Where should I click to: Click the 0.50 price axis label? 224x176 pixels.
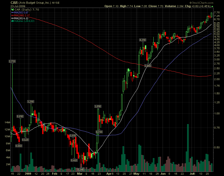click(217, 148)
